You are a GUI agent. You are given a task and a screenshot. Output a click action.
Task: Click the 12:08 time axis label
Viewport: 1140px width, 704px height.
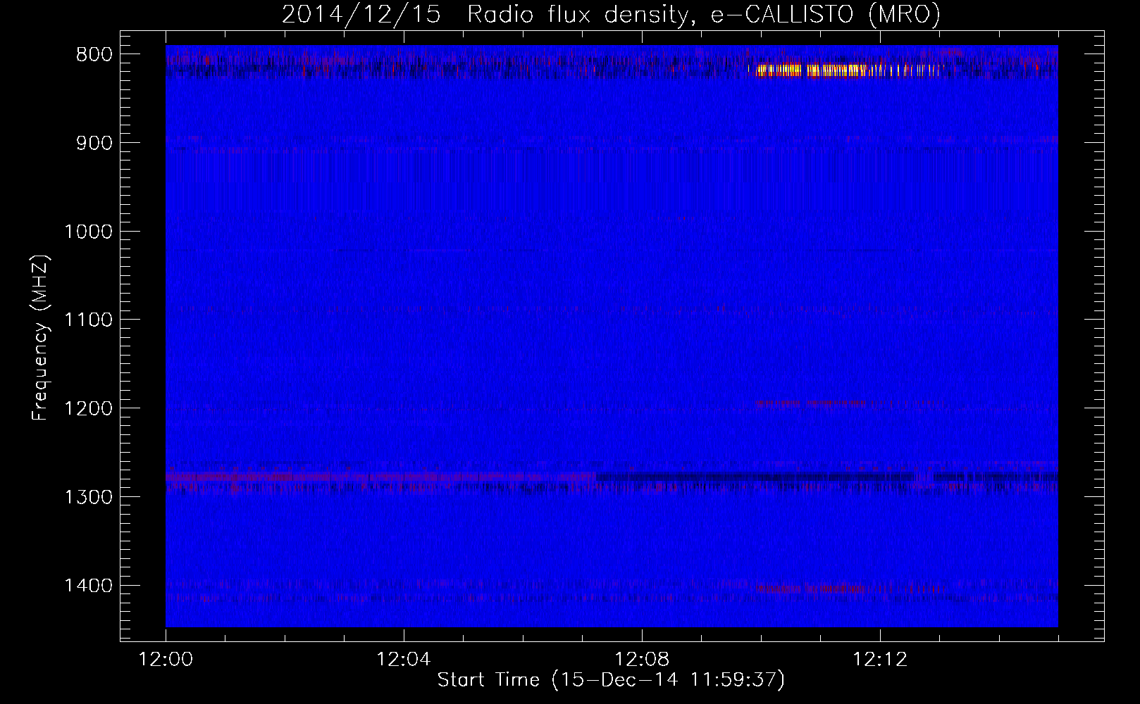click(642, 660)
